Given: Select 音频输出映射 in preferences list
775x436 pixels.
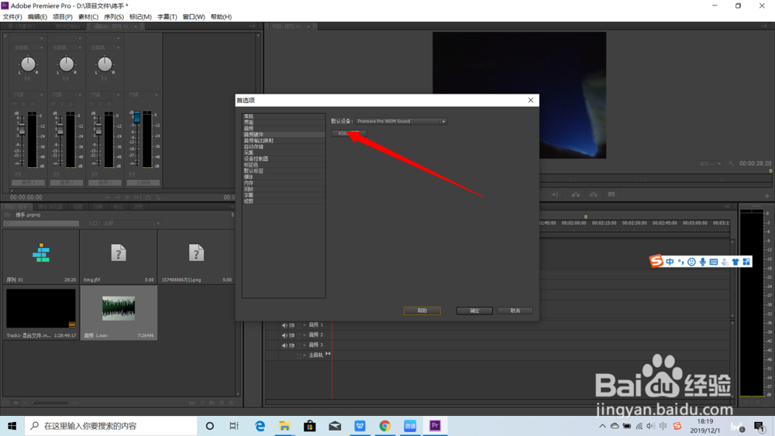Looking at the screenshot, I should [x=283, y=141].
